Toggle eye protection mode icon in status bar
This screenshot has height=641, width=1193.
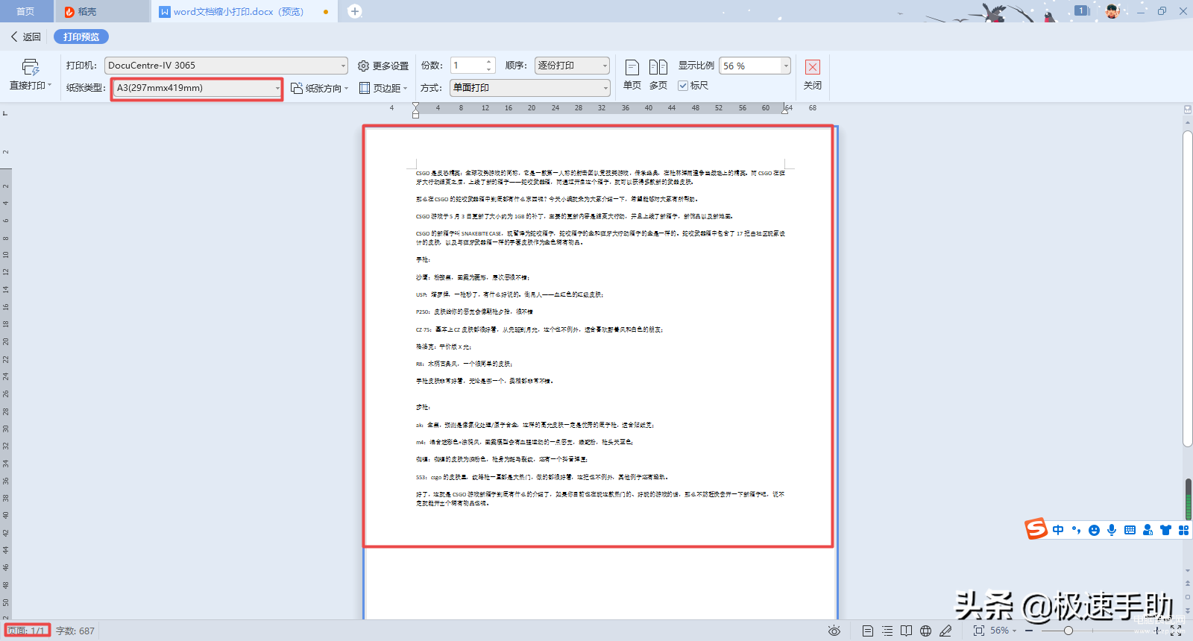click(x=834, y=631)
